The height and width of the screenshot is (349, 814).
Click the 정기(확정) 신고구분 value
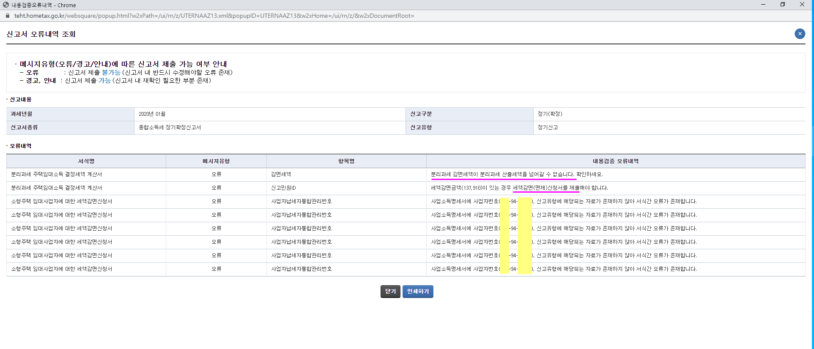[550, 114]
